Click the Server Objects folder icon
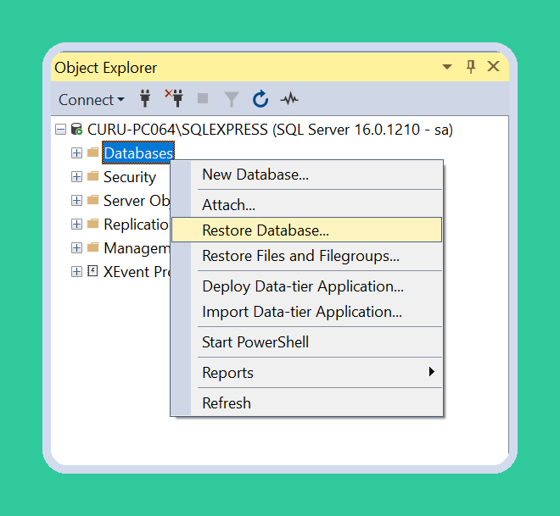The width and height of the screenshot is (560, 516). point(92,200)
